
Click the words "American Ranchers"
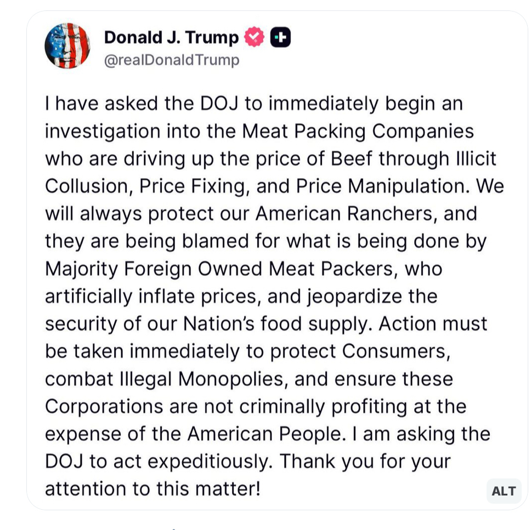345,214
